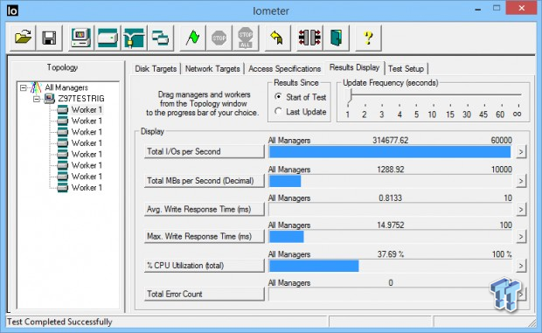The width and height of the screenshot is (542, 333).
Task: Click the 14.9752 max response value
Action: tap(390, 225)
